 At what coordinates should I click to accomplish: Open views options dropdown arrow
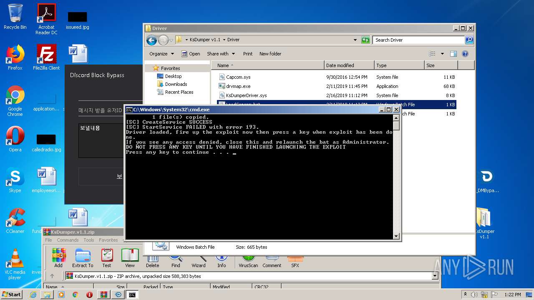point(442,54)
